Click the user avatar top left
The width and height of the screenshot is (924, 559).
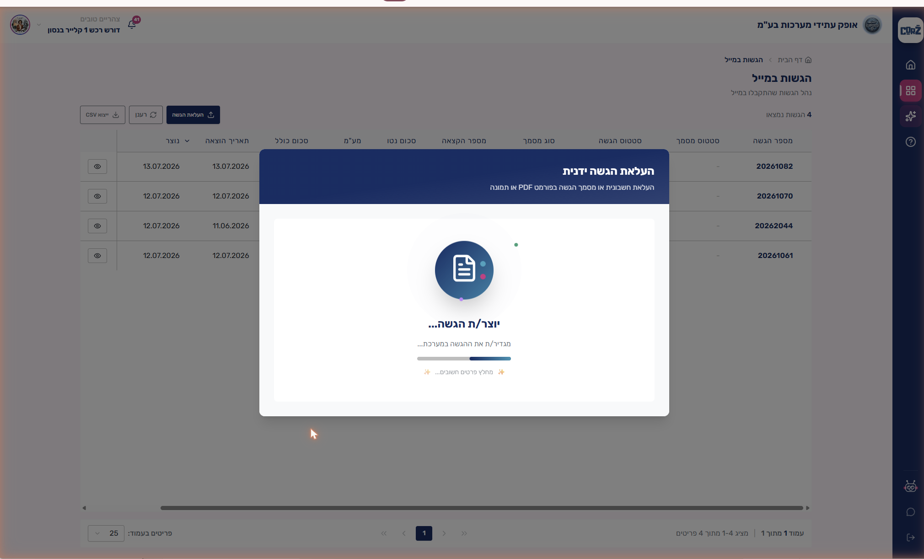click(20, 25)
